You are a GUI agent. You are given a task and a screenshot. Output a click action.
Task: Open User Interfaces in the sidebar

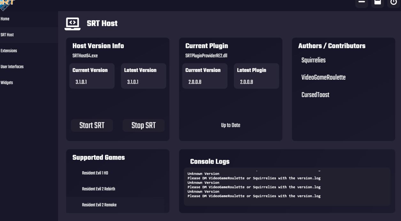(29, 67)
